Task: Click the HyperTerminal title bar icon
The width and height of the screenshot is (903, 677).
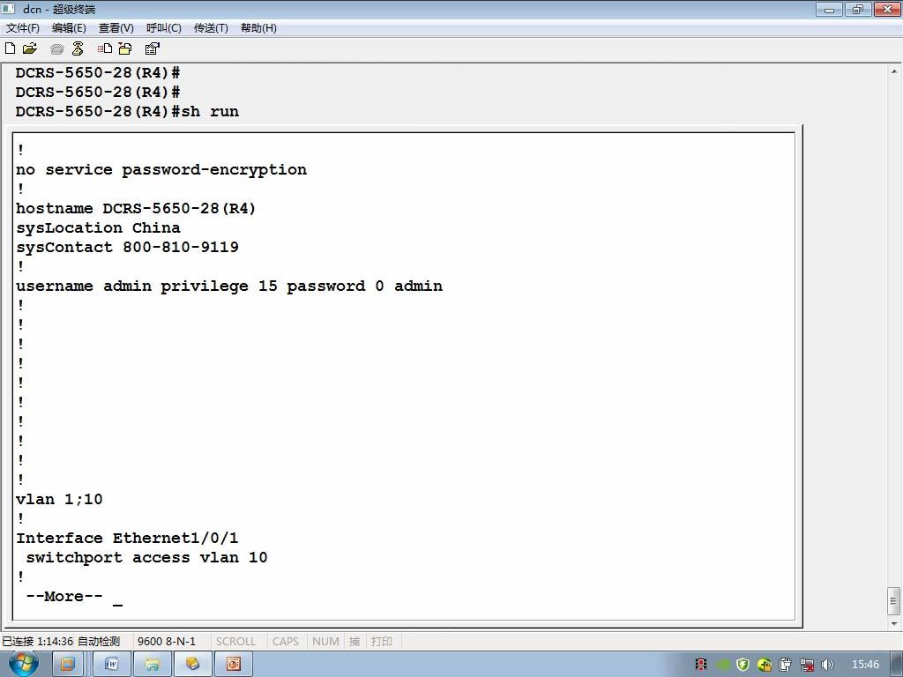Action: click(x=8, y=9)
